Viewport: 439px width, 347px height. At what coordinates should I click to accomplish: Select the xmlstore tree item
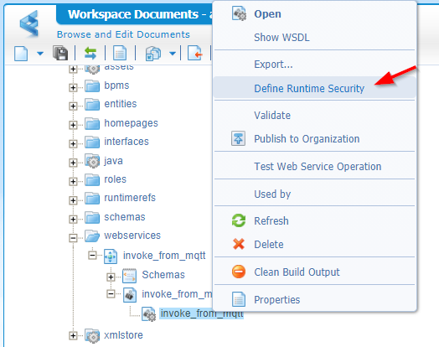123,335
